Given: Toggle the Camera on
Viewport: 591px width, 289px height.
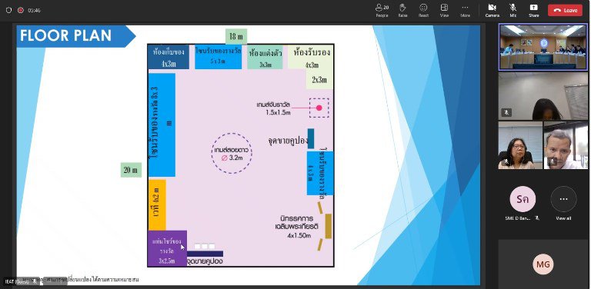Looking at the screenshot, I should coord(492,10).
